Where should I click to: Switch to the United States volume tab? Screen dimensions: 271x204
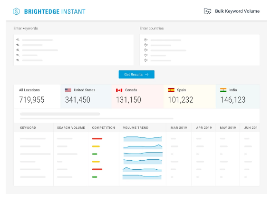click(x=86, y=97)
